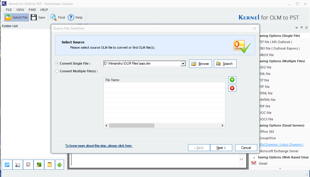Open the 'To know more about this step' link
Image resolution: width=310 pixels, height=177 pixels.
[99, 146]
